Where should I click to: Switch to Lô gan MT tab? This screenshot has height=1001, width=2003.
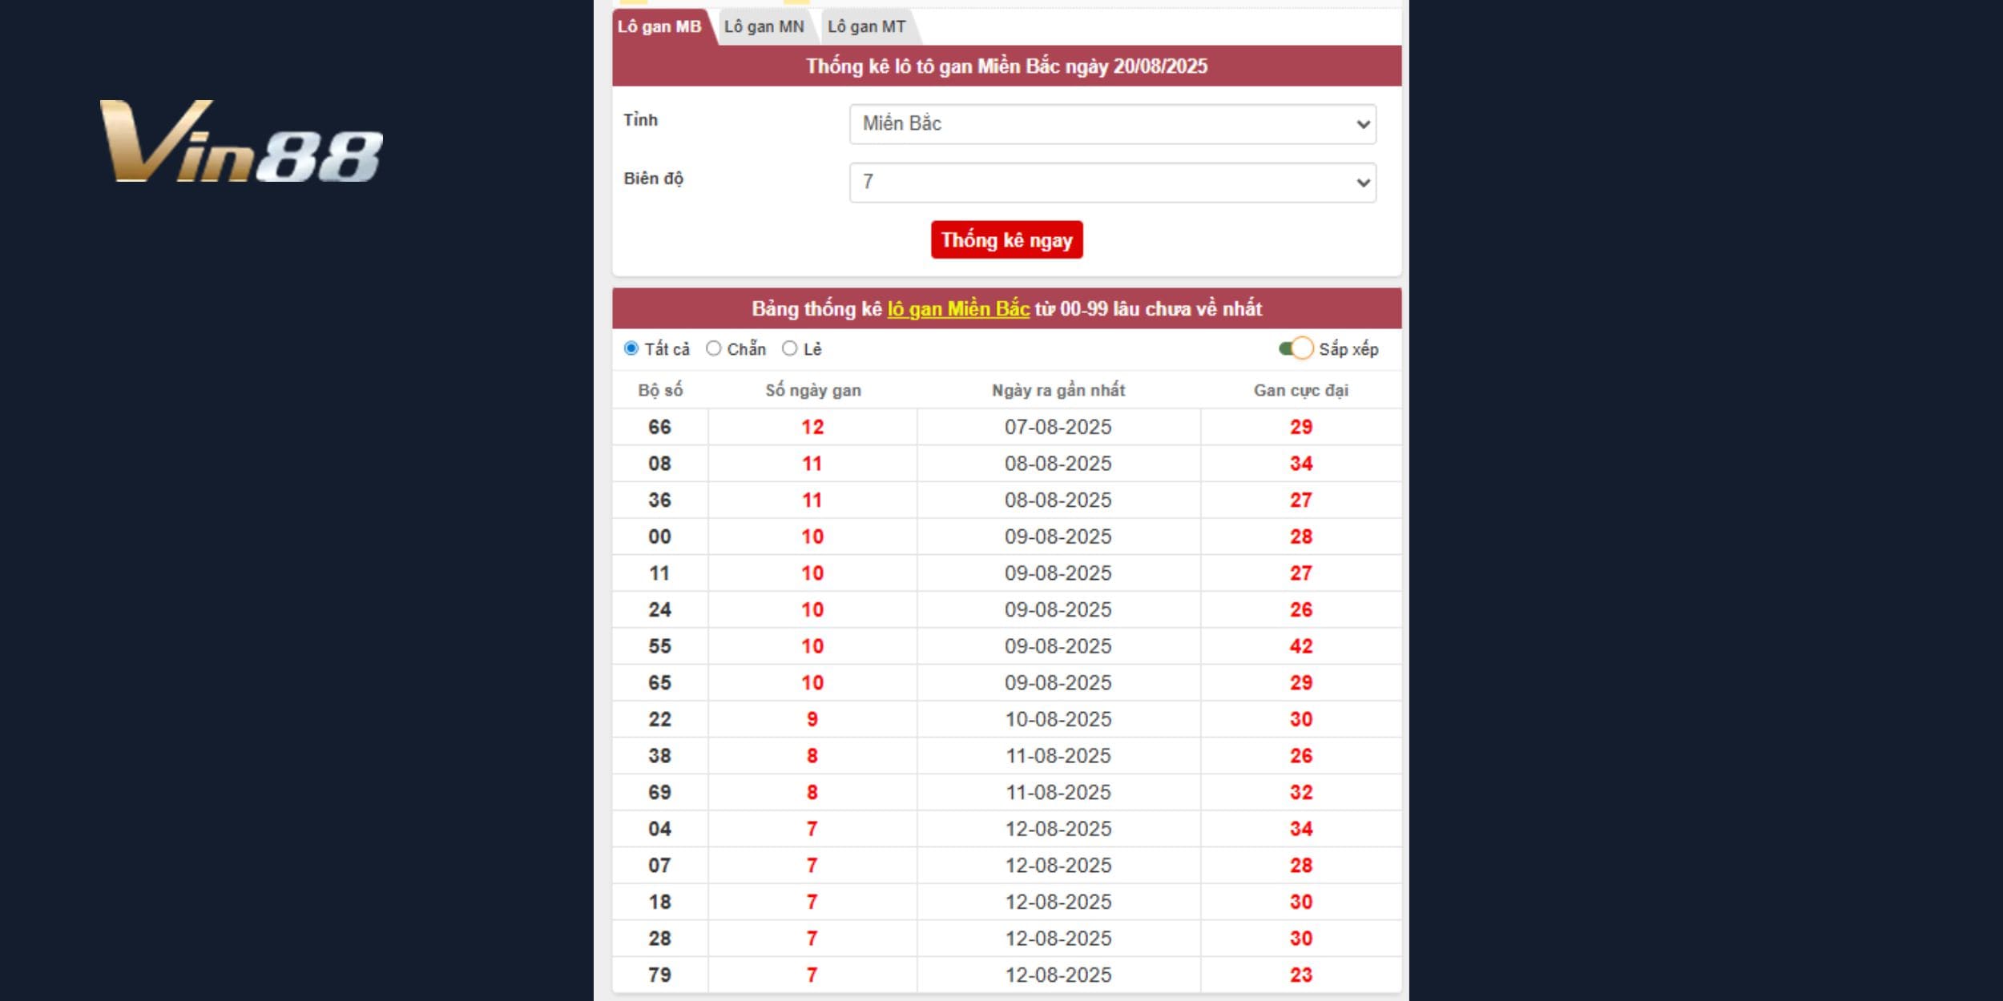[x=866, y=27]
